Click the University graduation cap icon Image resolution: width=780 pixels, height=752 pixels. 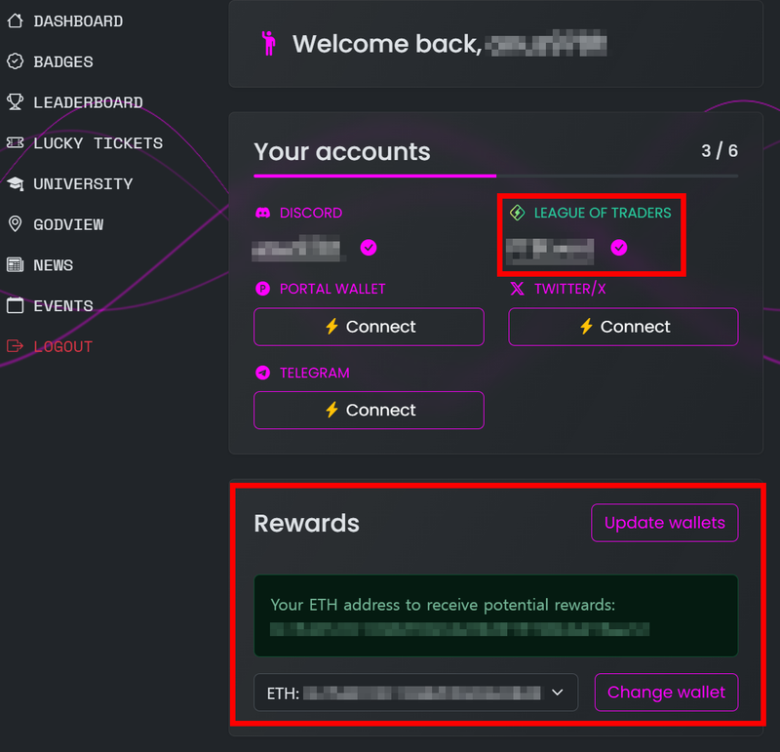coord(16,183)
